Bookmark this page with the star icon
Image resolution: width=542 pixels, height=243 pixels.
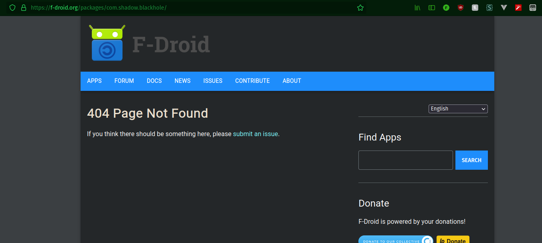tap(360, 8)
